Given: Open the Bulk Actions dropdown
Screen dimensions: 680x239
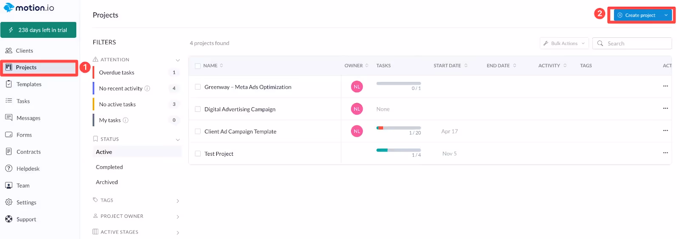Looking at the screenshot, I should click(x=564, y=43).
